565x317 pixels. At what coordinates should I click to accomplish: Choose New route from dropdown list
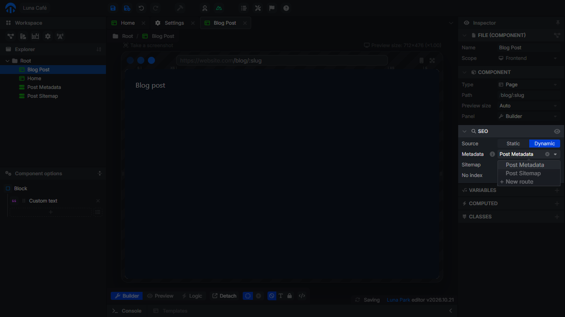[x=529, y=182]
